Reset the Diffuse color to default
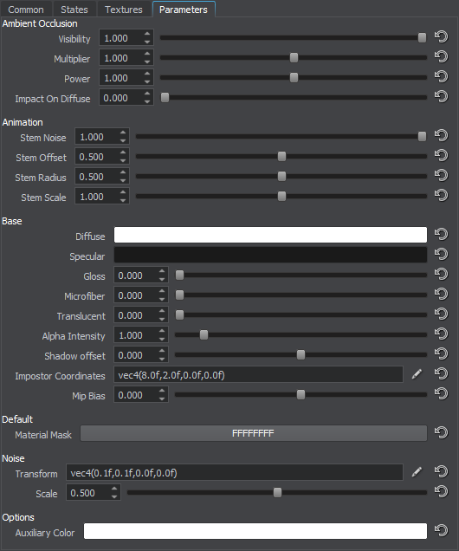 tap(441, 234)
